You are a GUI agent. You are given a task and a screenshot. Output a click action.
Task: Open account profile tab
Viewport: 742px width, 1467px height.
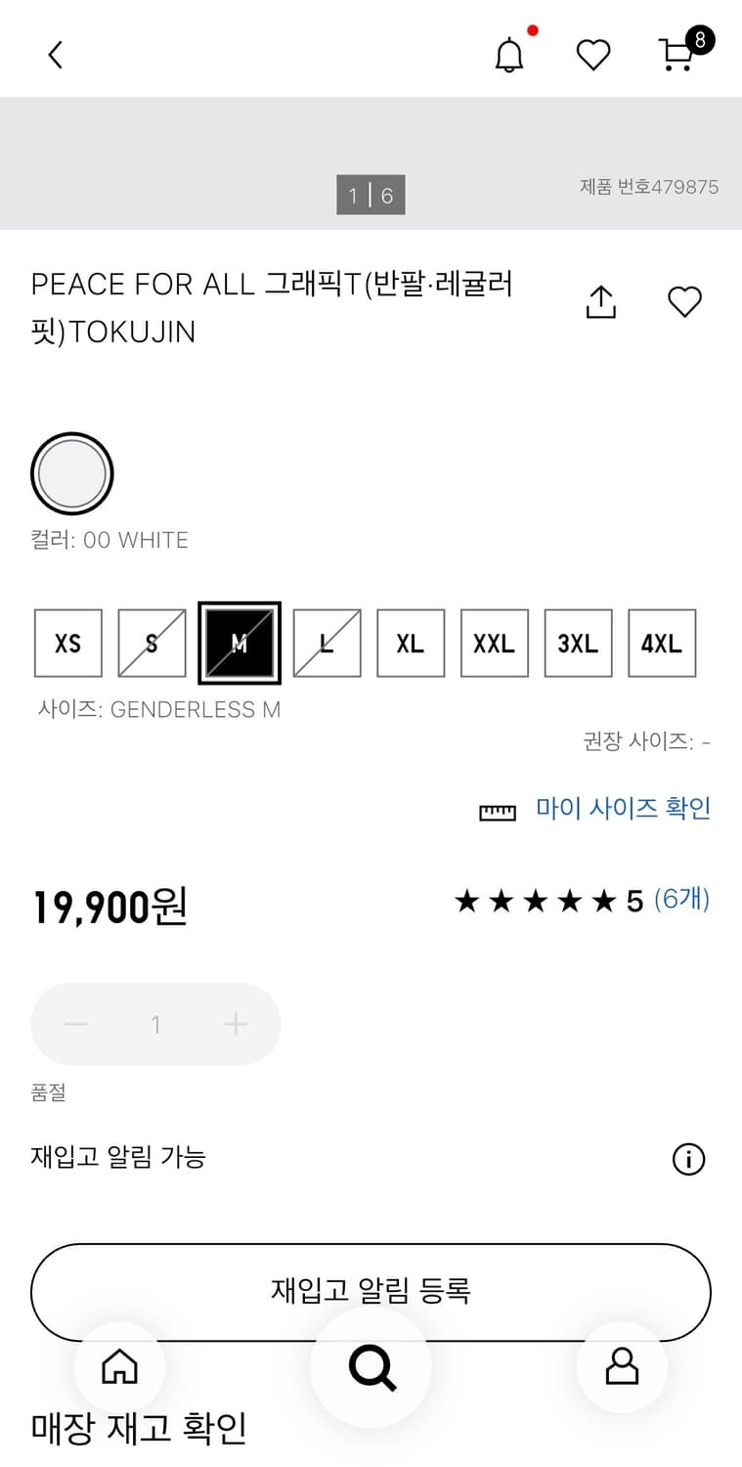tap(622, 1366)
